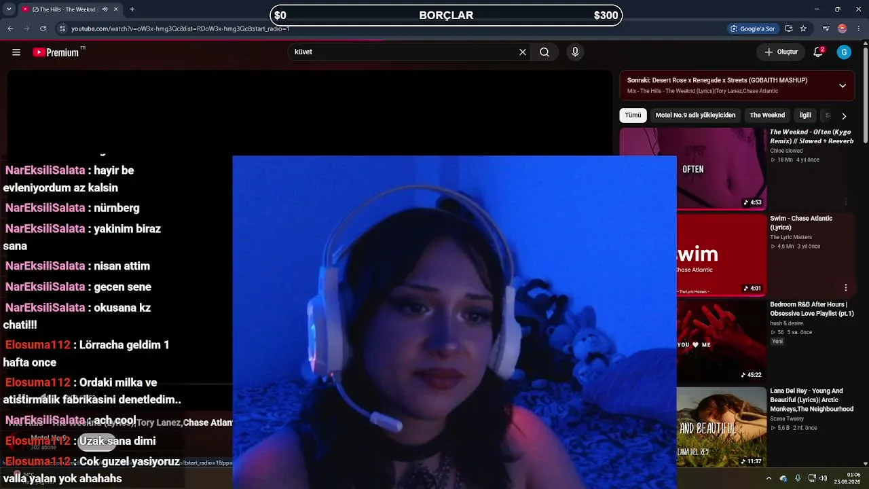
Task: Select the İlgili filter chip
Action: coord(805,115)
